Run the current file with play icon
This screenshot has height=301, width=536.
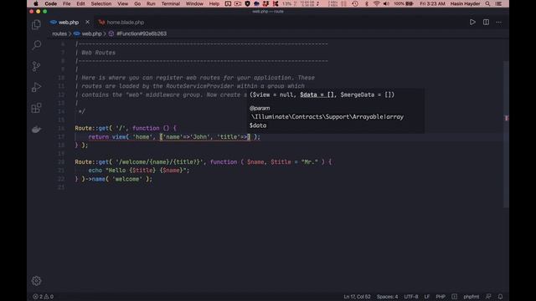472,23
